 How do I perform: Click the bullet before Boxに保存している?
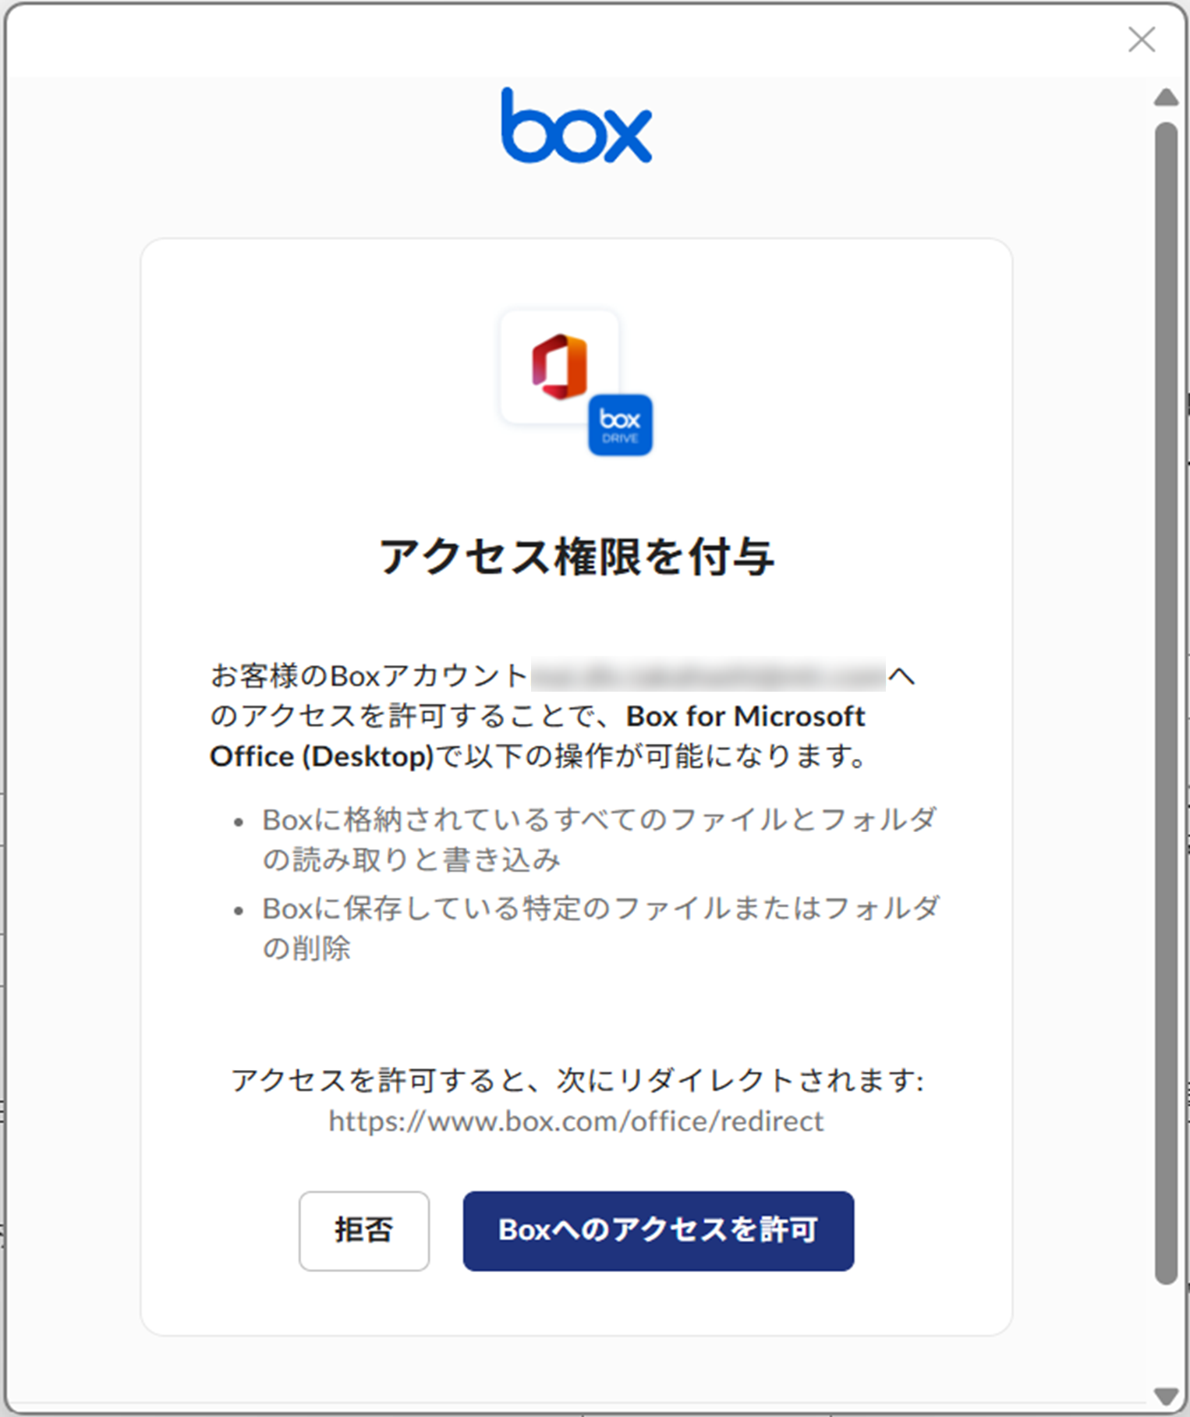(x=239, y=910)
